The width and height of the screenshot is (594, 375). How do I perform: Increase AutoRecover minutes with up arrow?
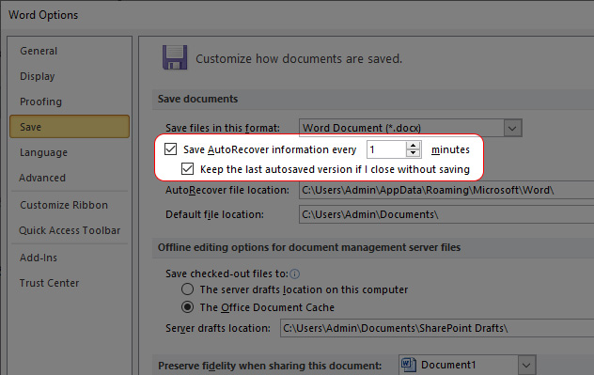pos(413,146)
